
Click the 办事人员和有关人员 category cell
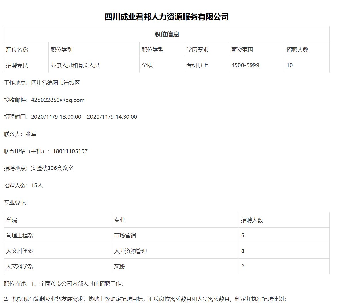(75, 65)
